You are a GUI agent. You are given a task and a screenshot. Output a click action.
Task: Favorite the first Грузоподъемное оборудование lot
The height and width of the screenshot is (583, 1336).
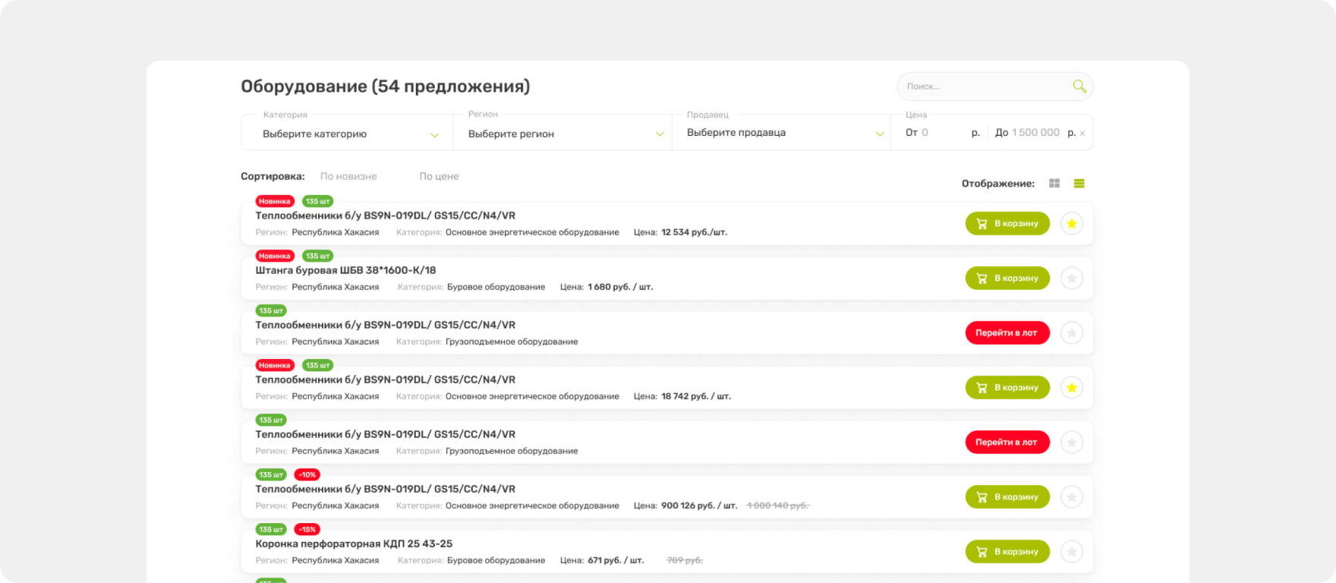coord(1071,333)
